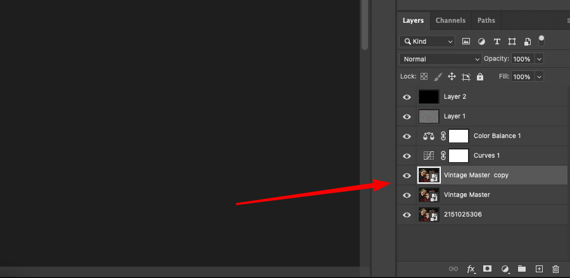
Task: Hide Vintage Master copy layer
Action: click(x=407, y=175)
